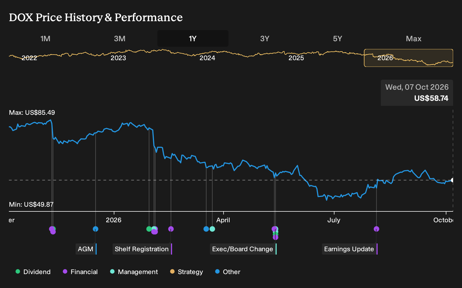Viewport: 462px width, 288px height.
Task: Click the Wed, 07 Oct 2026 date text
Action: tap(417, 87)
